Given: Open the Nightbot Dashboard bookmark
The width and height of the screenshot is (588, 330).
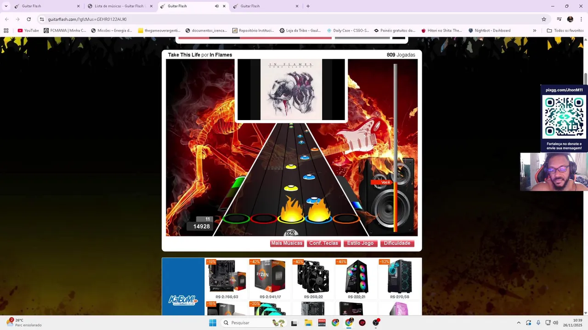Looking at the screenshot, I should point(489,31).
